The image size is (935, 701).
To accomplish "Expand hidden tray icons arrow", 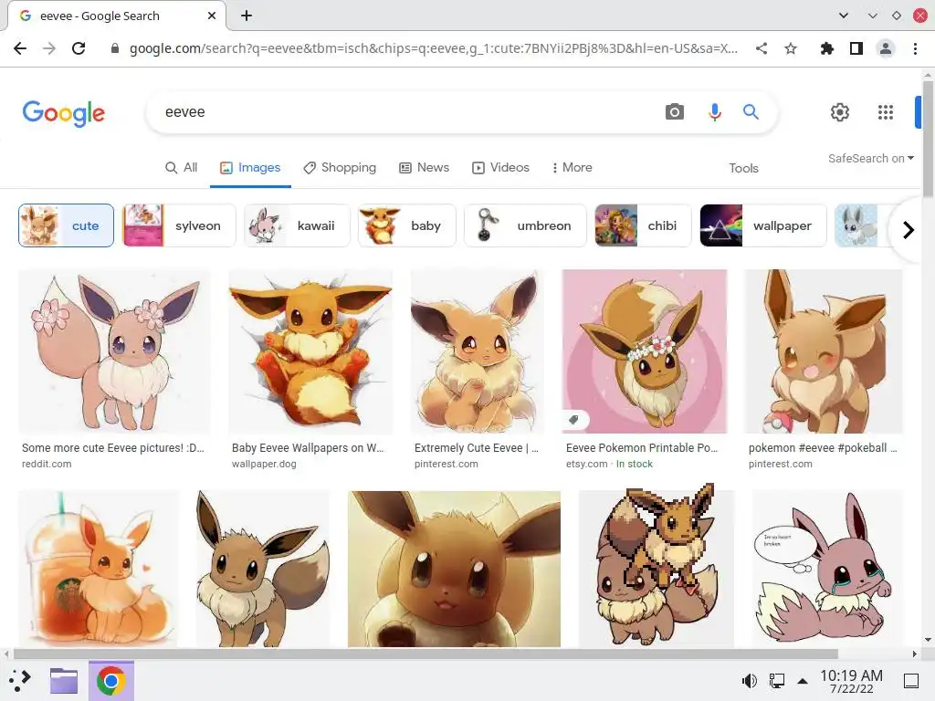I will (x=803, y=681).
